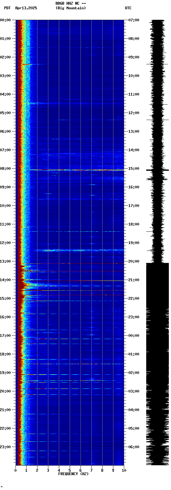Click the 10:00 tick on PDT axis
Image resolution: width=171 pixels, height=490 pixels.
click(x=5, y=206)
